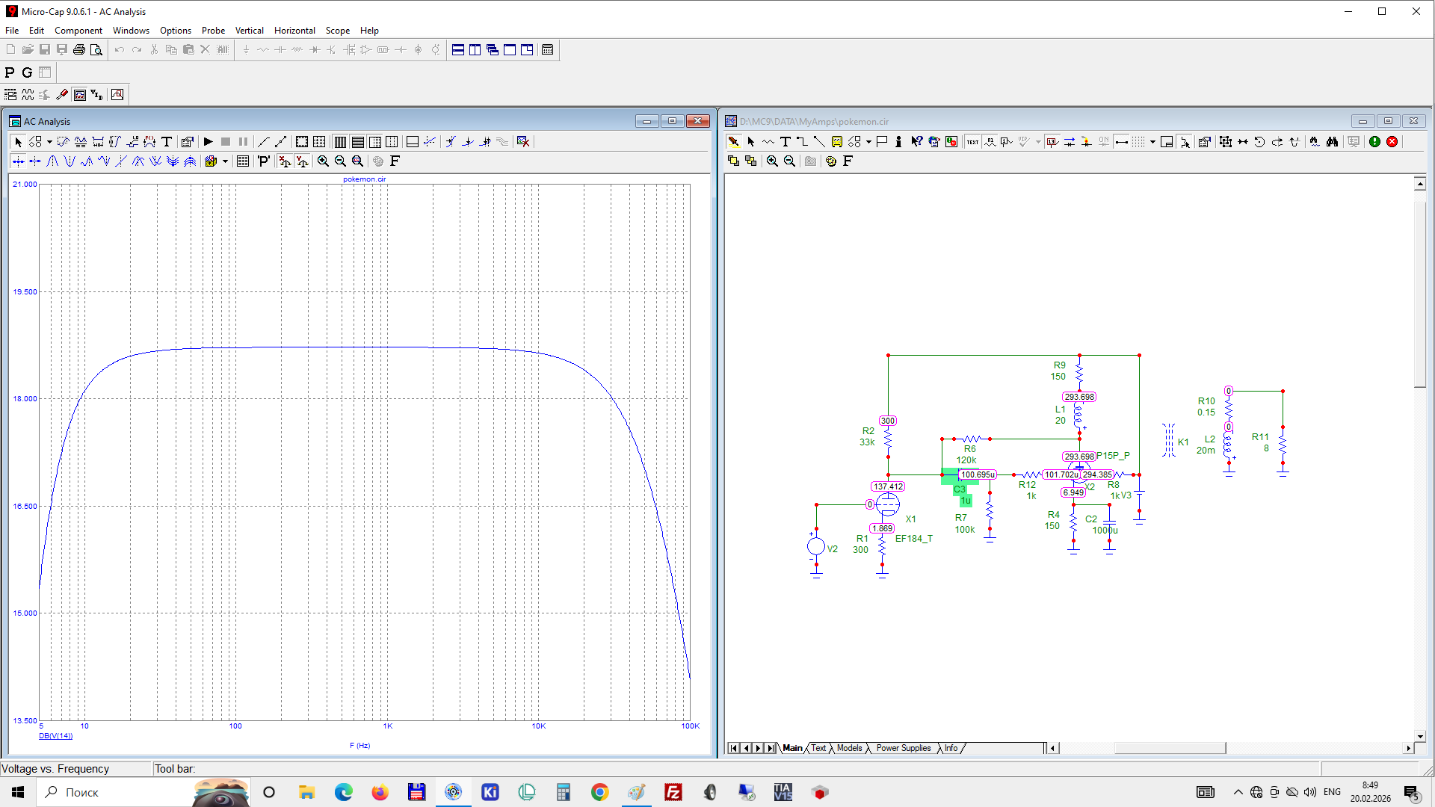The width and height of the screenshot is (1435, 807).
Task: Expand the component mode dropdown arrow in AC Analysis
Action: coord(49,142)
